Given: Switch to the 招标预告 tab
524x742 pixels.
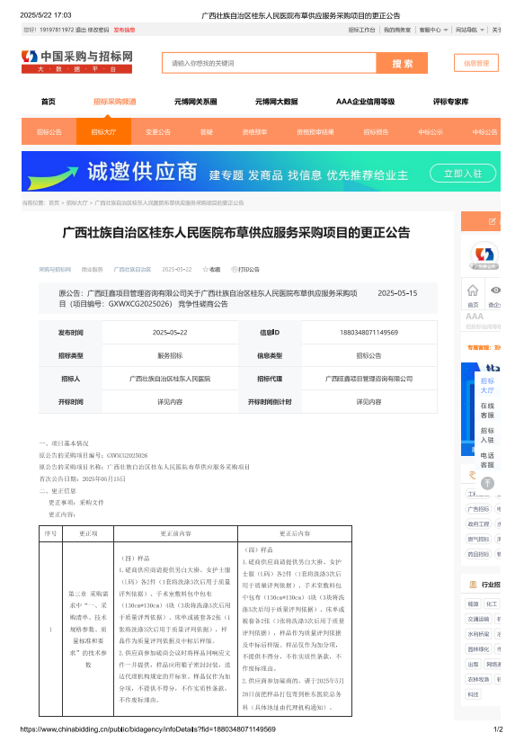Looking at the screenshot, I should [376, 132].
